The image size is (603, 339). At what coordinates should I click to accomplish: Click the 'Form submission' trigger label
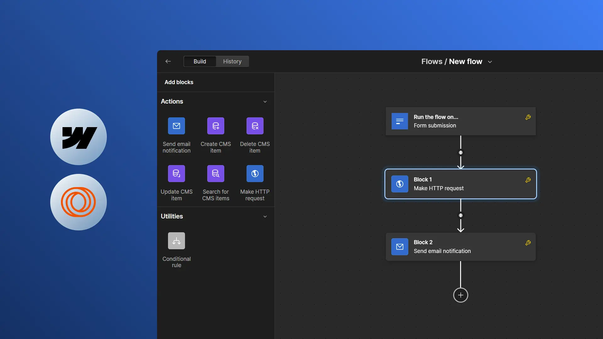coord(435,126)
